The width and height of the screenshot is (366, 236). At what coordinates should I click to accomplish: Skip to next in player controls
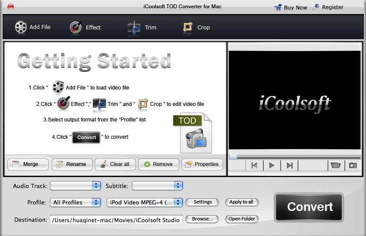[x=290, y=165]
